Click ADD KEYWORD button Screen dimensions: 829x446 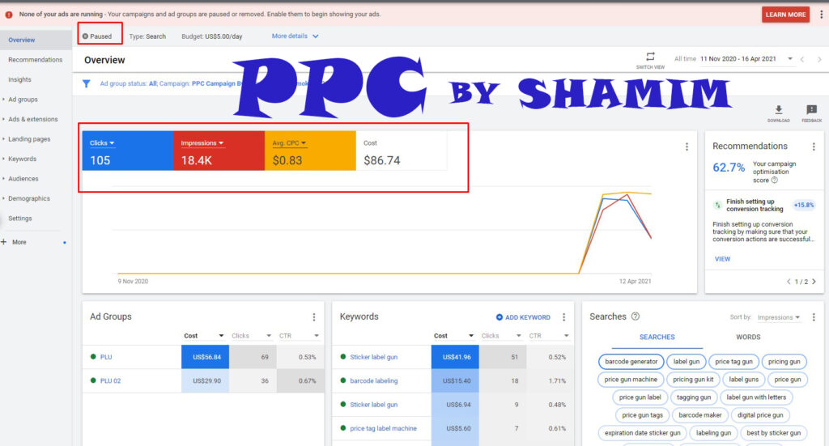[x=523, y=317]
